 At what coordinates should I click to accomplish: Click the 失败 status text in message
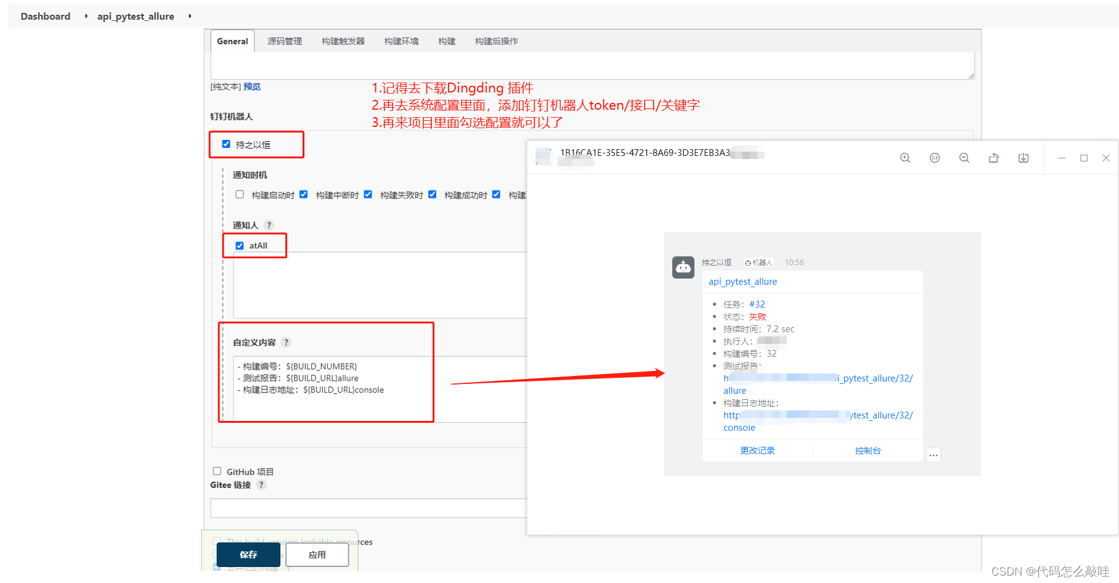click(758, 317)
